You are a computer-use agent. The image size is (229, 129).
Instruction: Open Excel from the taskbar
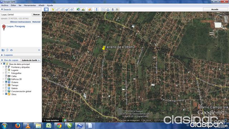coord(49,126)
